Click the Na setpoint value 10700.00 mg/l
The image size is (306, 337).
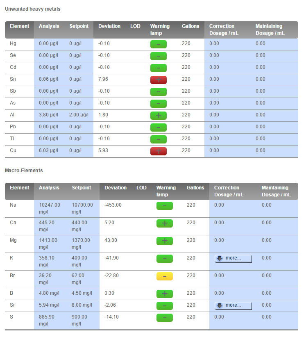click(x=82, y=209)
